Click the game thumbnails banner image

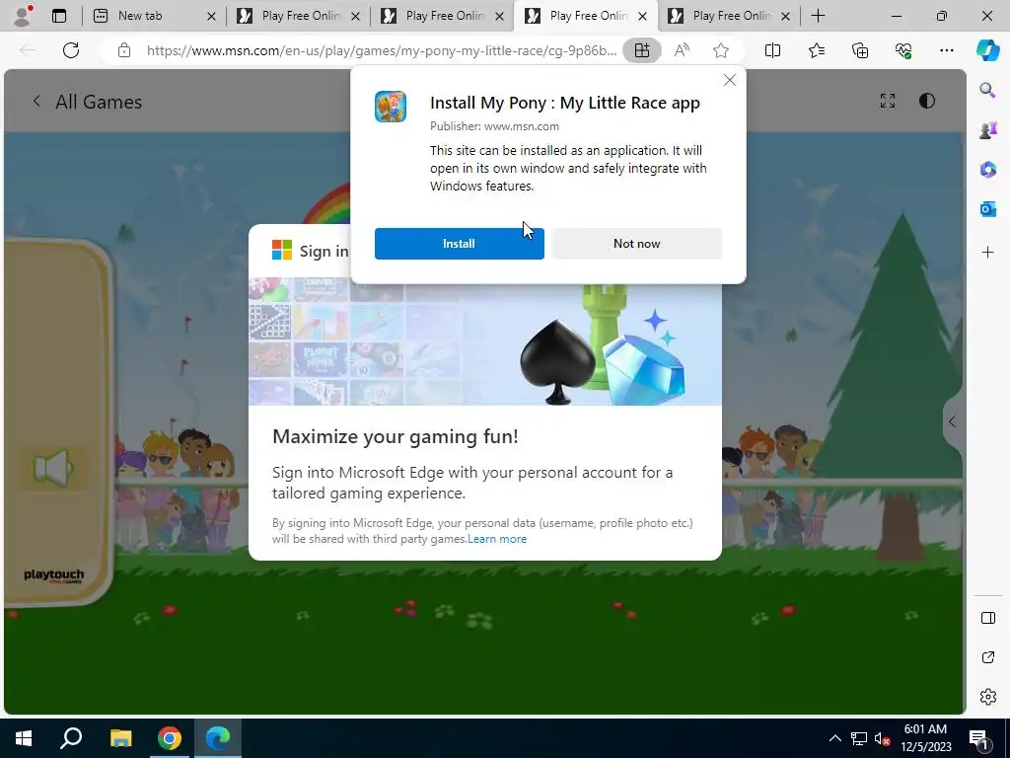[x=485, y=341]
